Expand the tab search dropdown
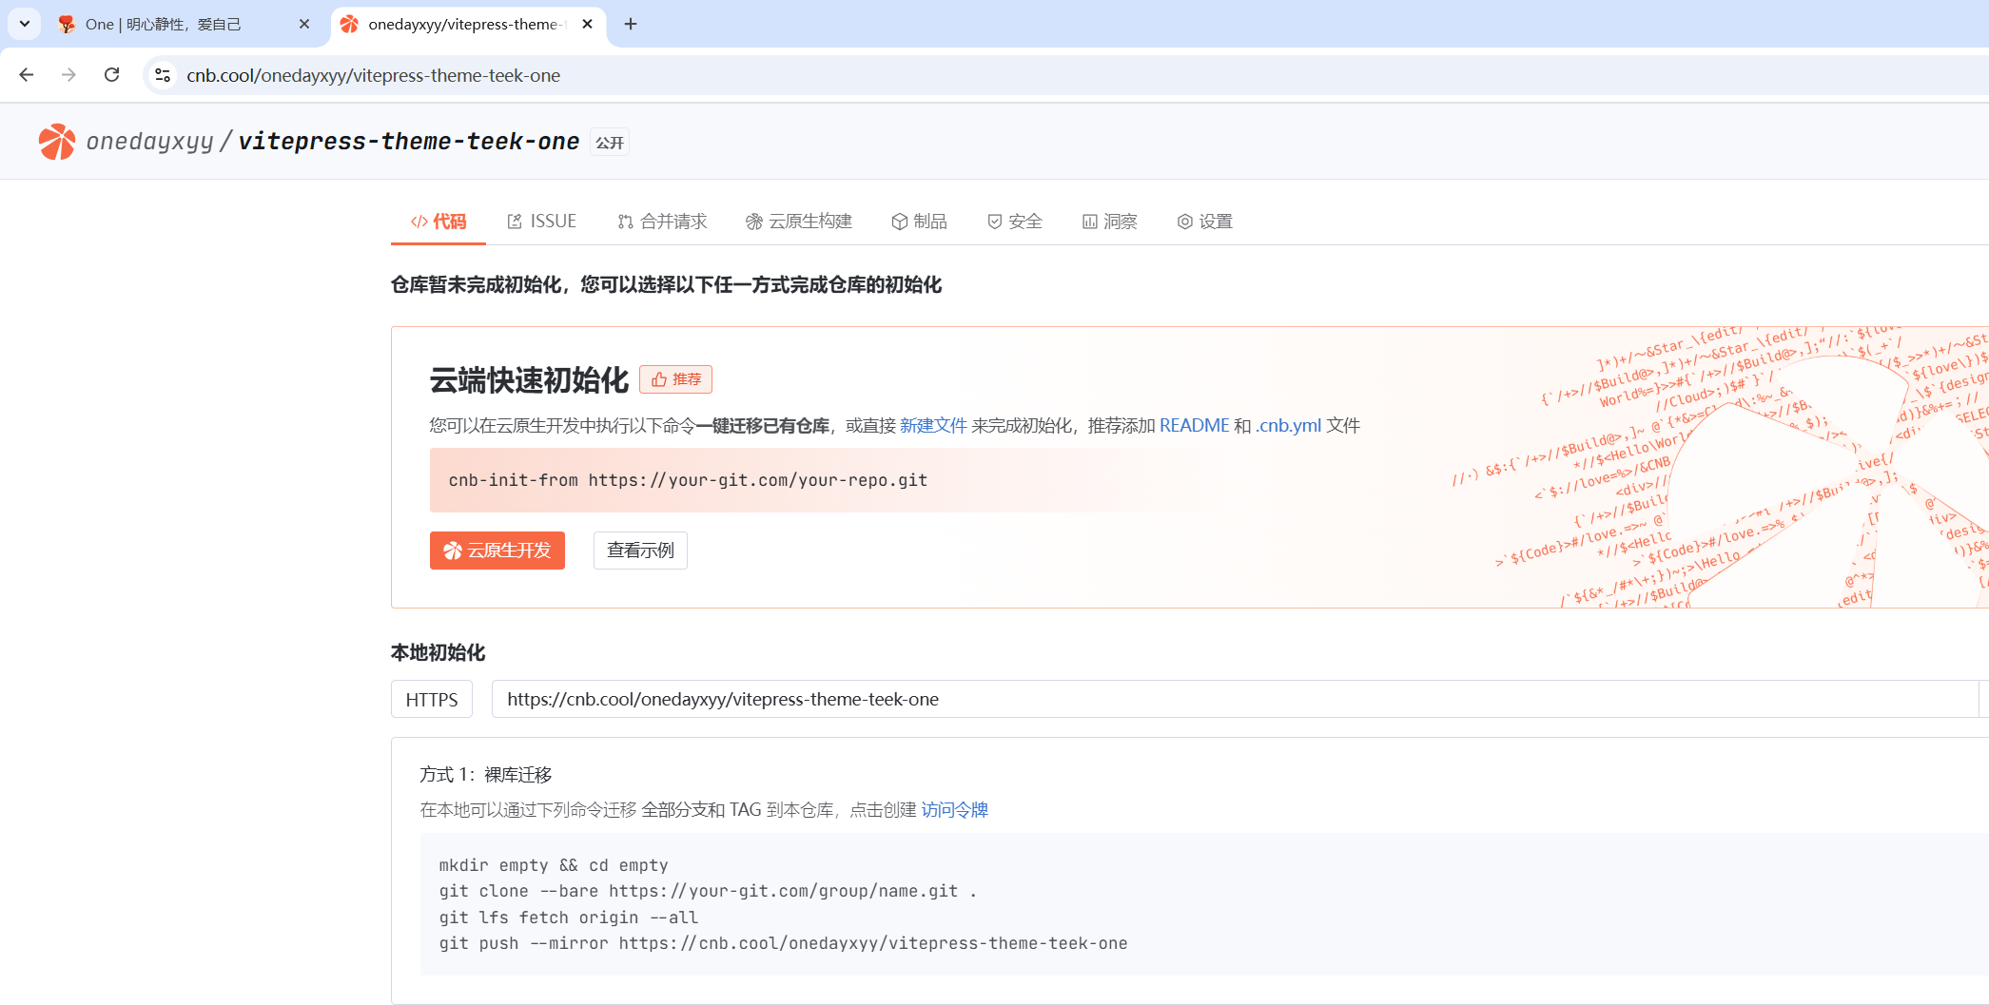The image size is (1989, 1005). tap(24, 24)
